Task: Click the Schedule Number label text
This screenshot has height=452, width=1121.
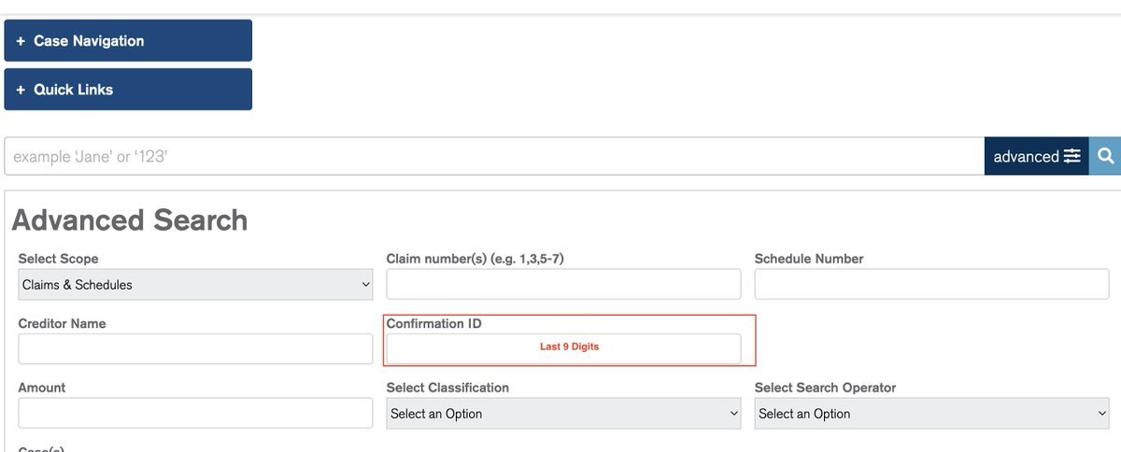Action: coord(808,259)
